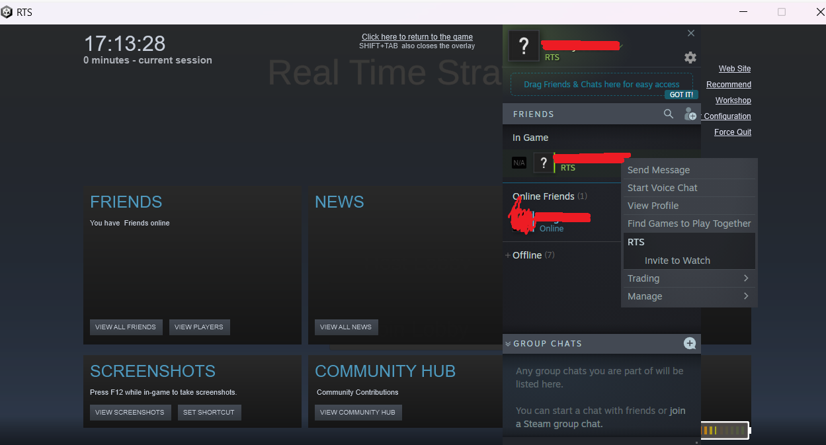Expand the Offline friends group

(x=508, y=255)
